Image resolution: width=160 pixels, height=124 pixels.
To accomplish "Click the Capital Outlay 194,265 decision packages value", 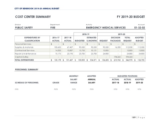I will coord(117,57).
